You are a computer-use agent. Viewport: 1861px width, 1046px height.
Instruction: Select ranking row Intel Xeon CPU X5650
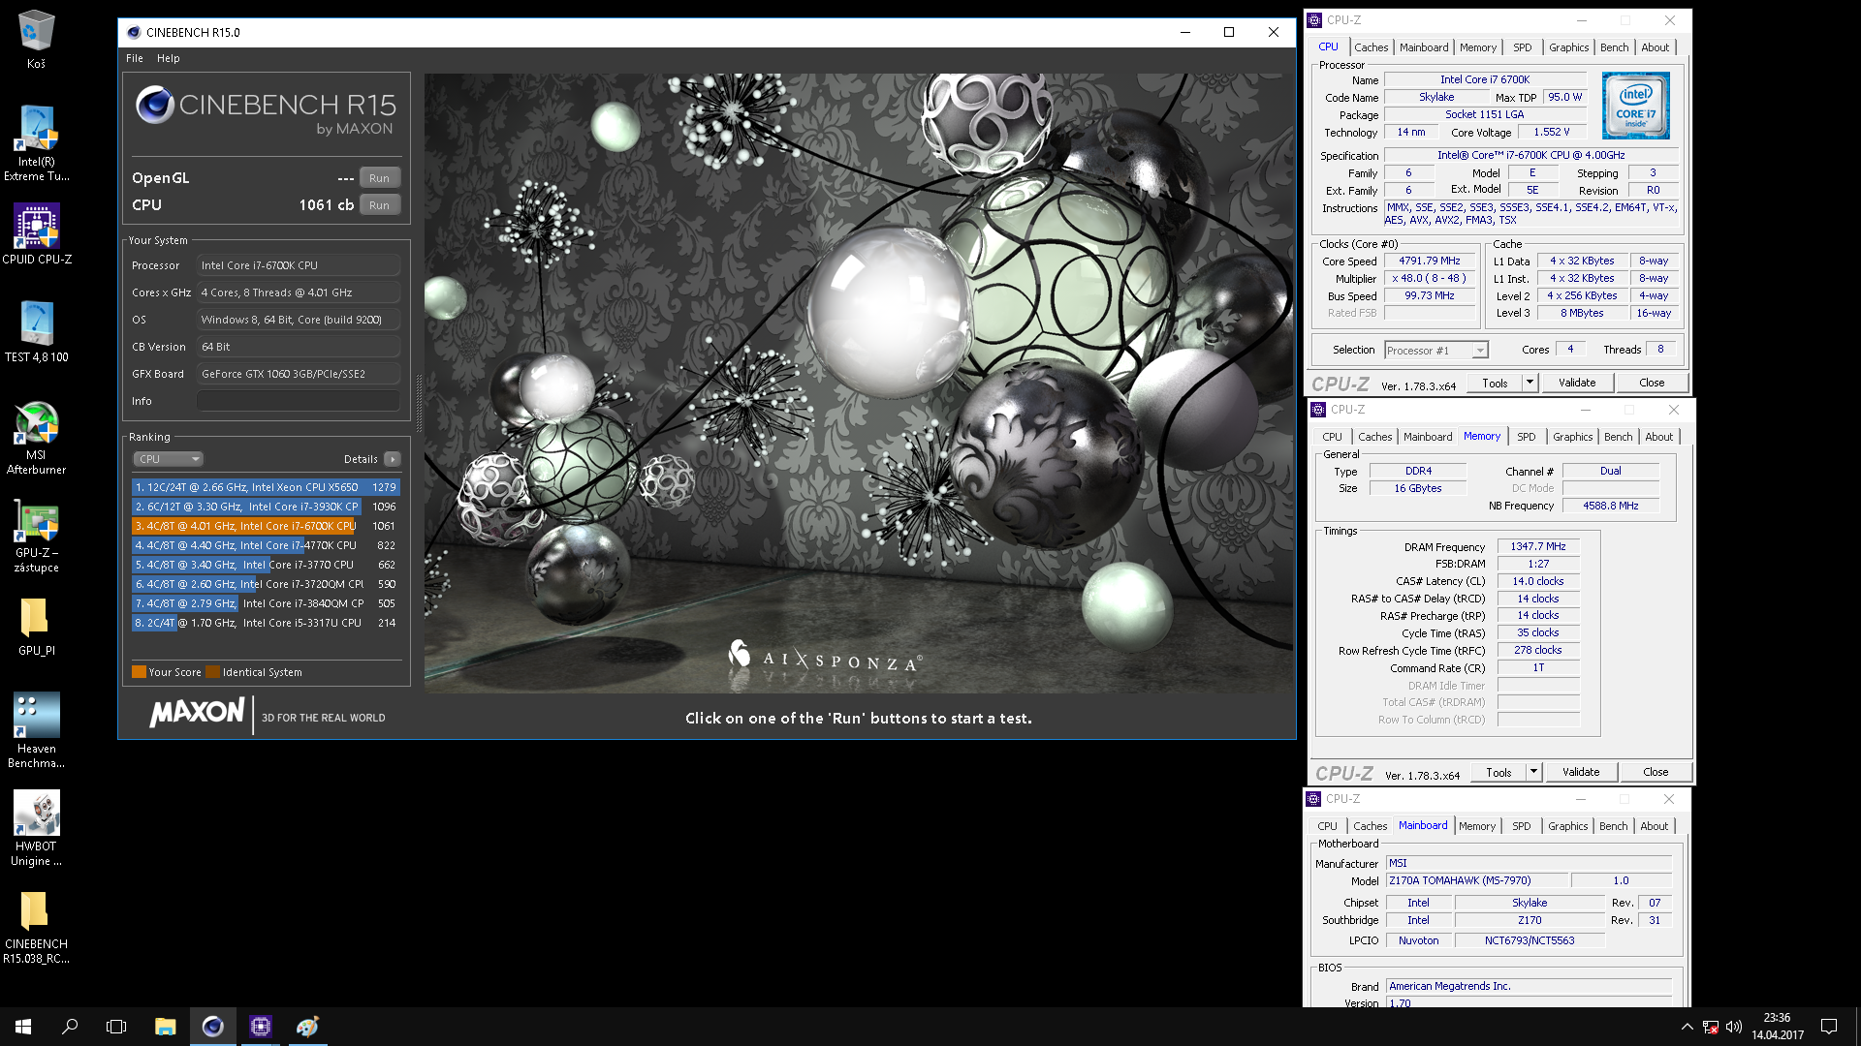(x=266, y=487)
